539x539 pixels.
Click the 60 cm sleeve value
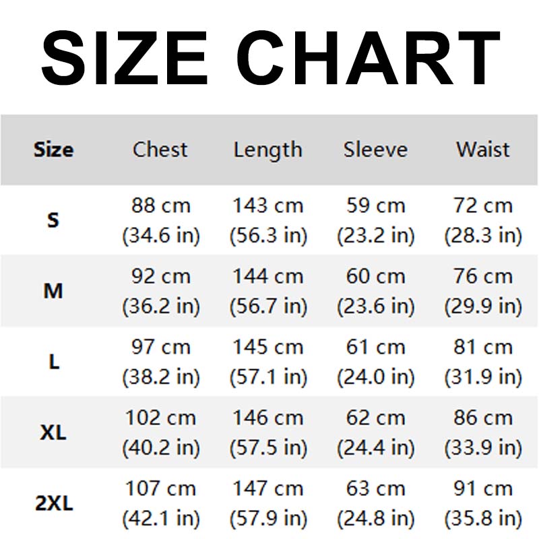375,276
